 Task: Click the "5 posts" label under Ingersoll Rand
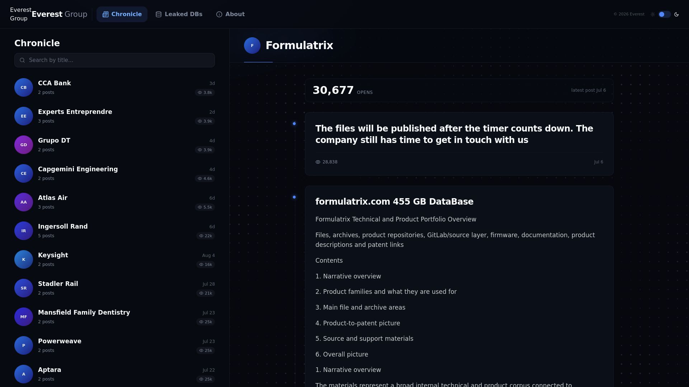[x=46, y=236]
